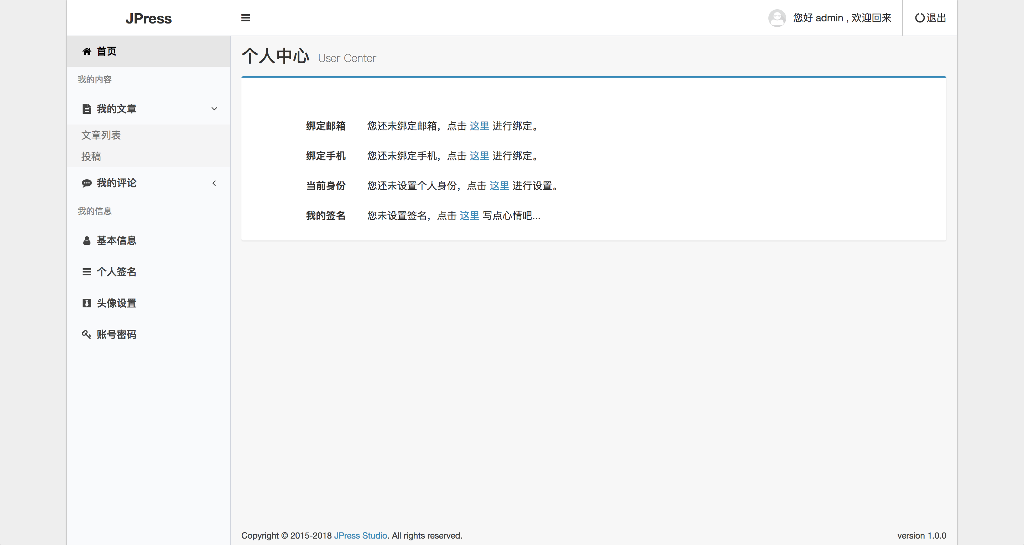This screenshot has height=545, width=1024.
Task: Open the 投稿 submenu item
Action: click(x=91, y=157)
